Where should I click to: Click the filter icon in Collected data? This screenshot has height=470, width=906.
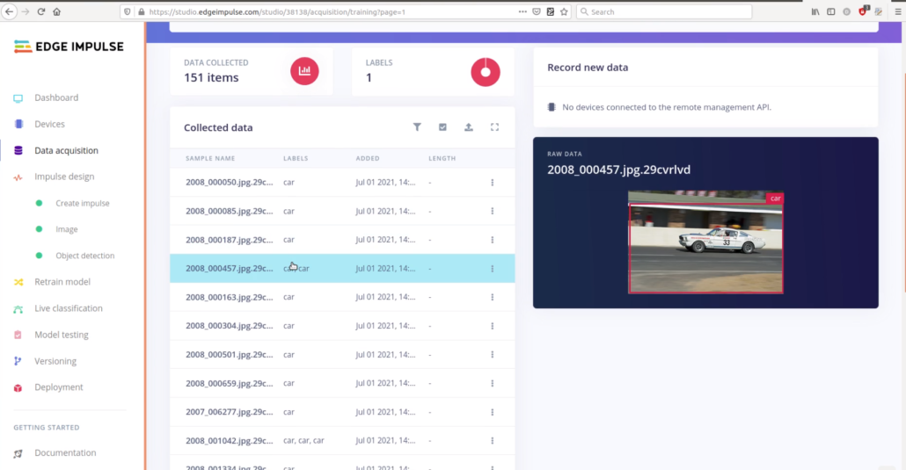coord(417,127)
